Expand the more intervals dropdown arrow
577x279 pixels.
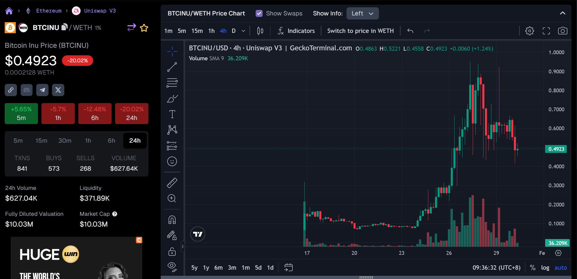click(x=243, y=31)
